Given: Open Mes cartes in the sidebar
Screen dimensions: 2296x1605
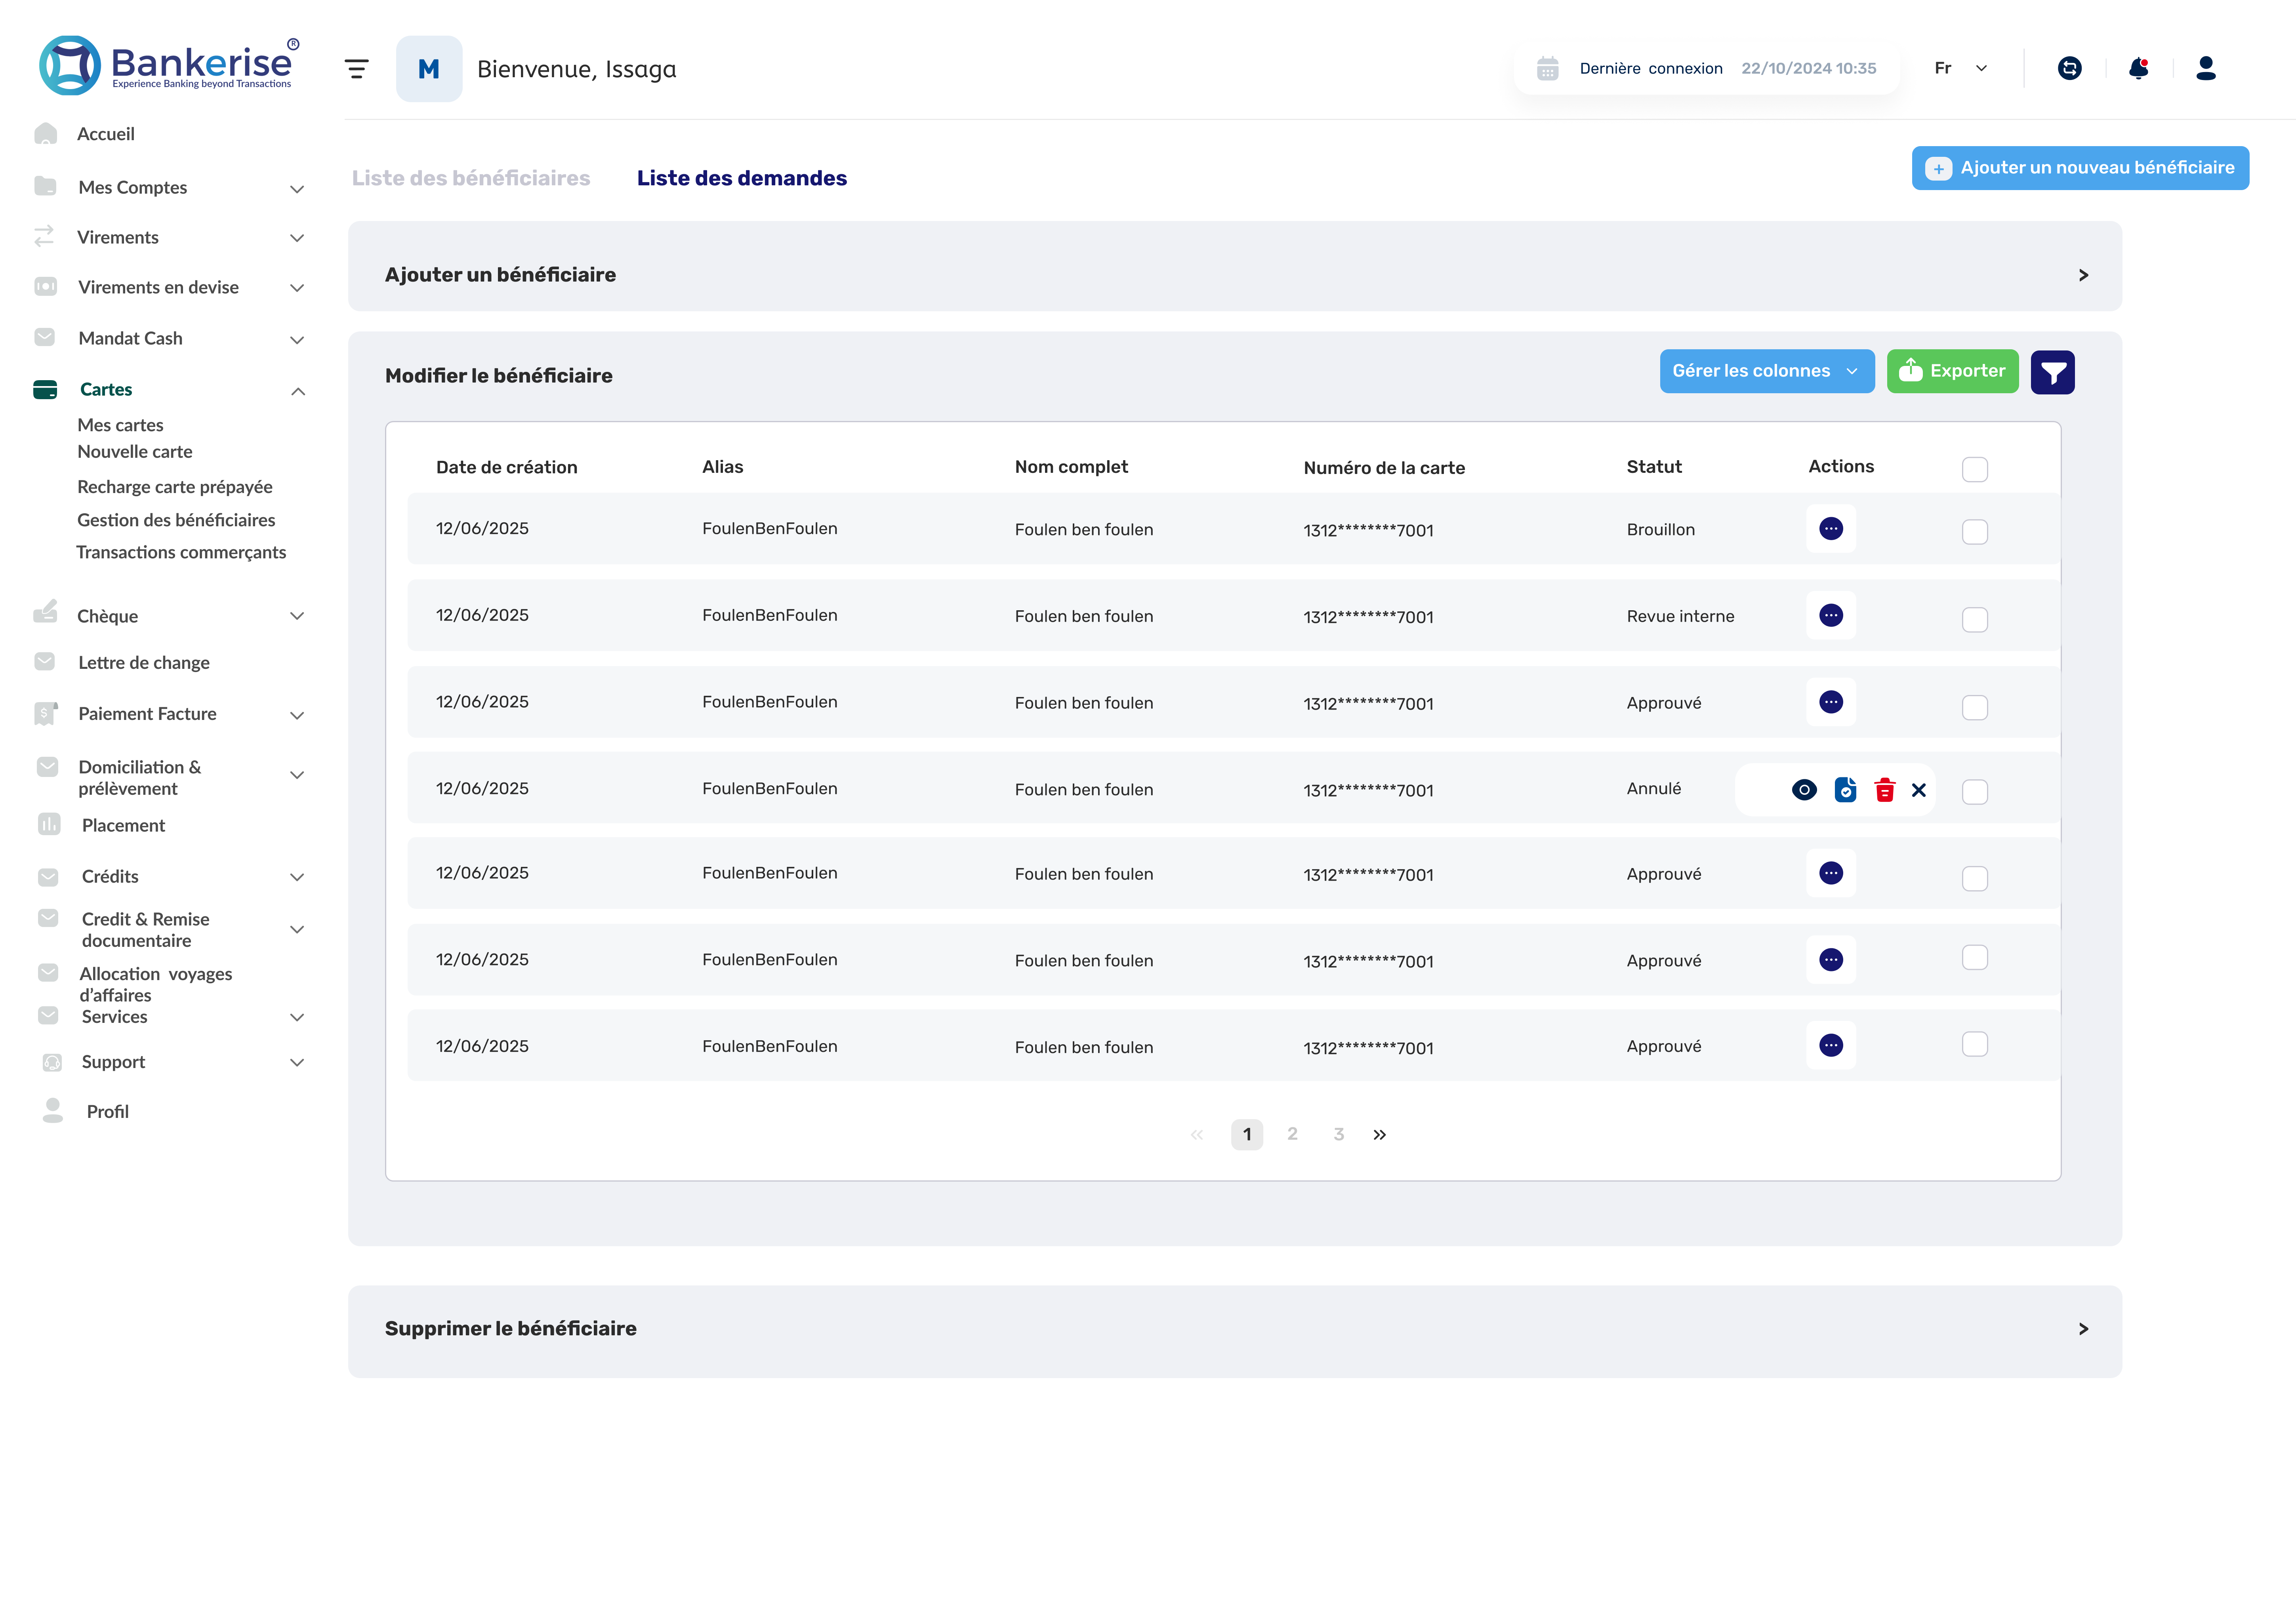Looking at the screenshot, I should pos(120,425).
